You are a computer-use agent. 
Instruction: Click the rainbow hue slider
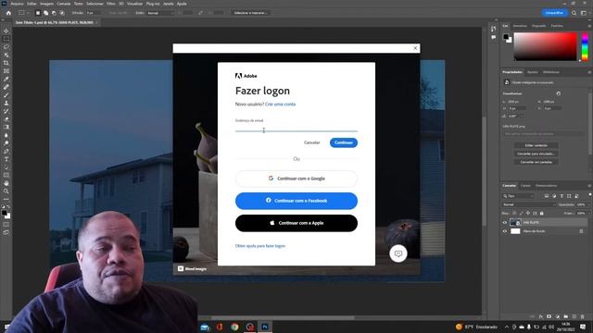click(x=585, y=46)
